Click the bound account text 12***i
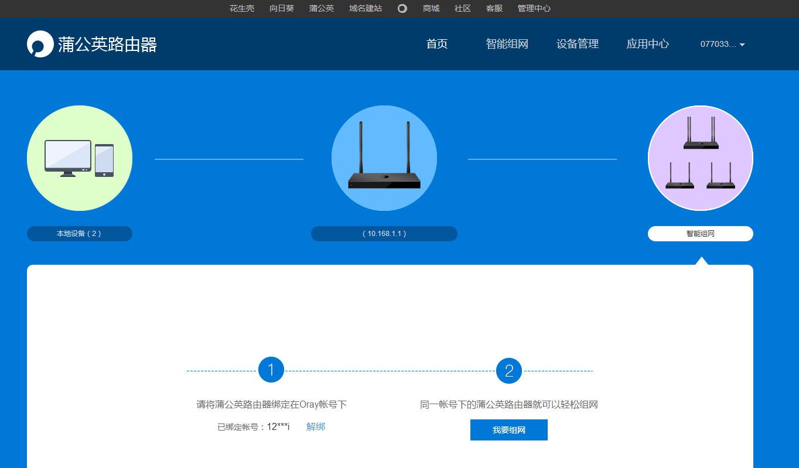Image resolution: width=799 pixels, height=468 pixels. [x=278, y=427]
